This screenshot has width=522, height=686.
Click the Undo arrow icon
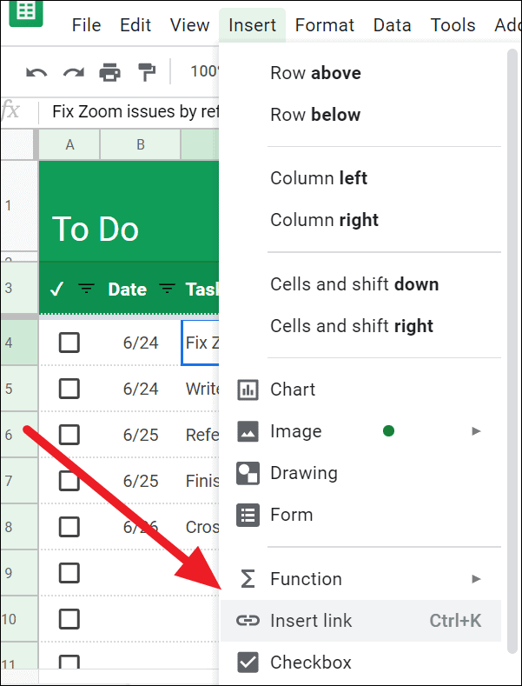(x=36, y=72)
